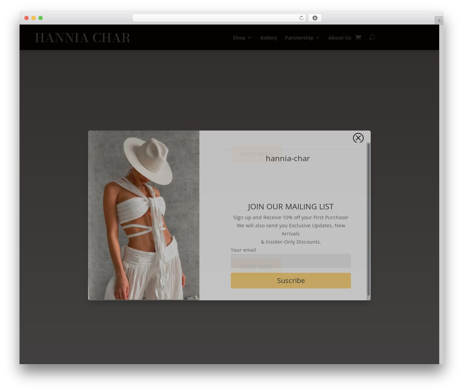Open the About Us menu item
Image resolution: width=463 pixels, height=392 pixels.
[340, 38]
